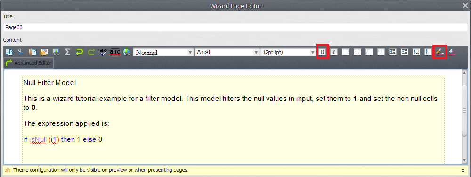Undo with the green left arrow

coord(79,52)
